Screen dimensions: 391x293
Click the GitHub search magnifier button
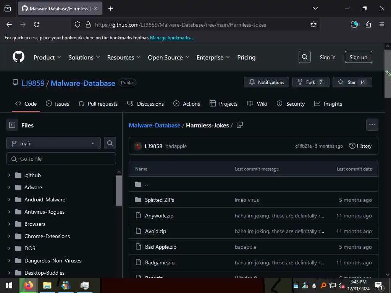click(x=304, y=57)
